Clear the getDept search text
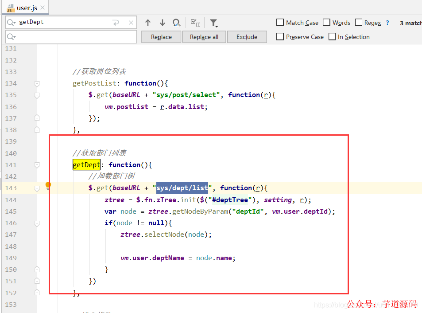This screenshot has width=422, height=313. 131,23
